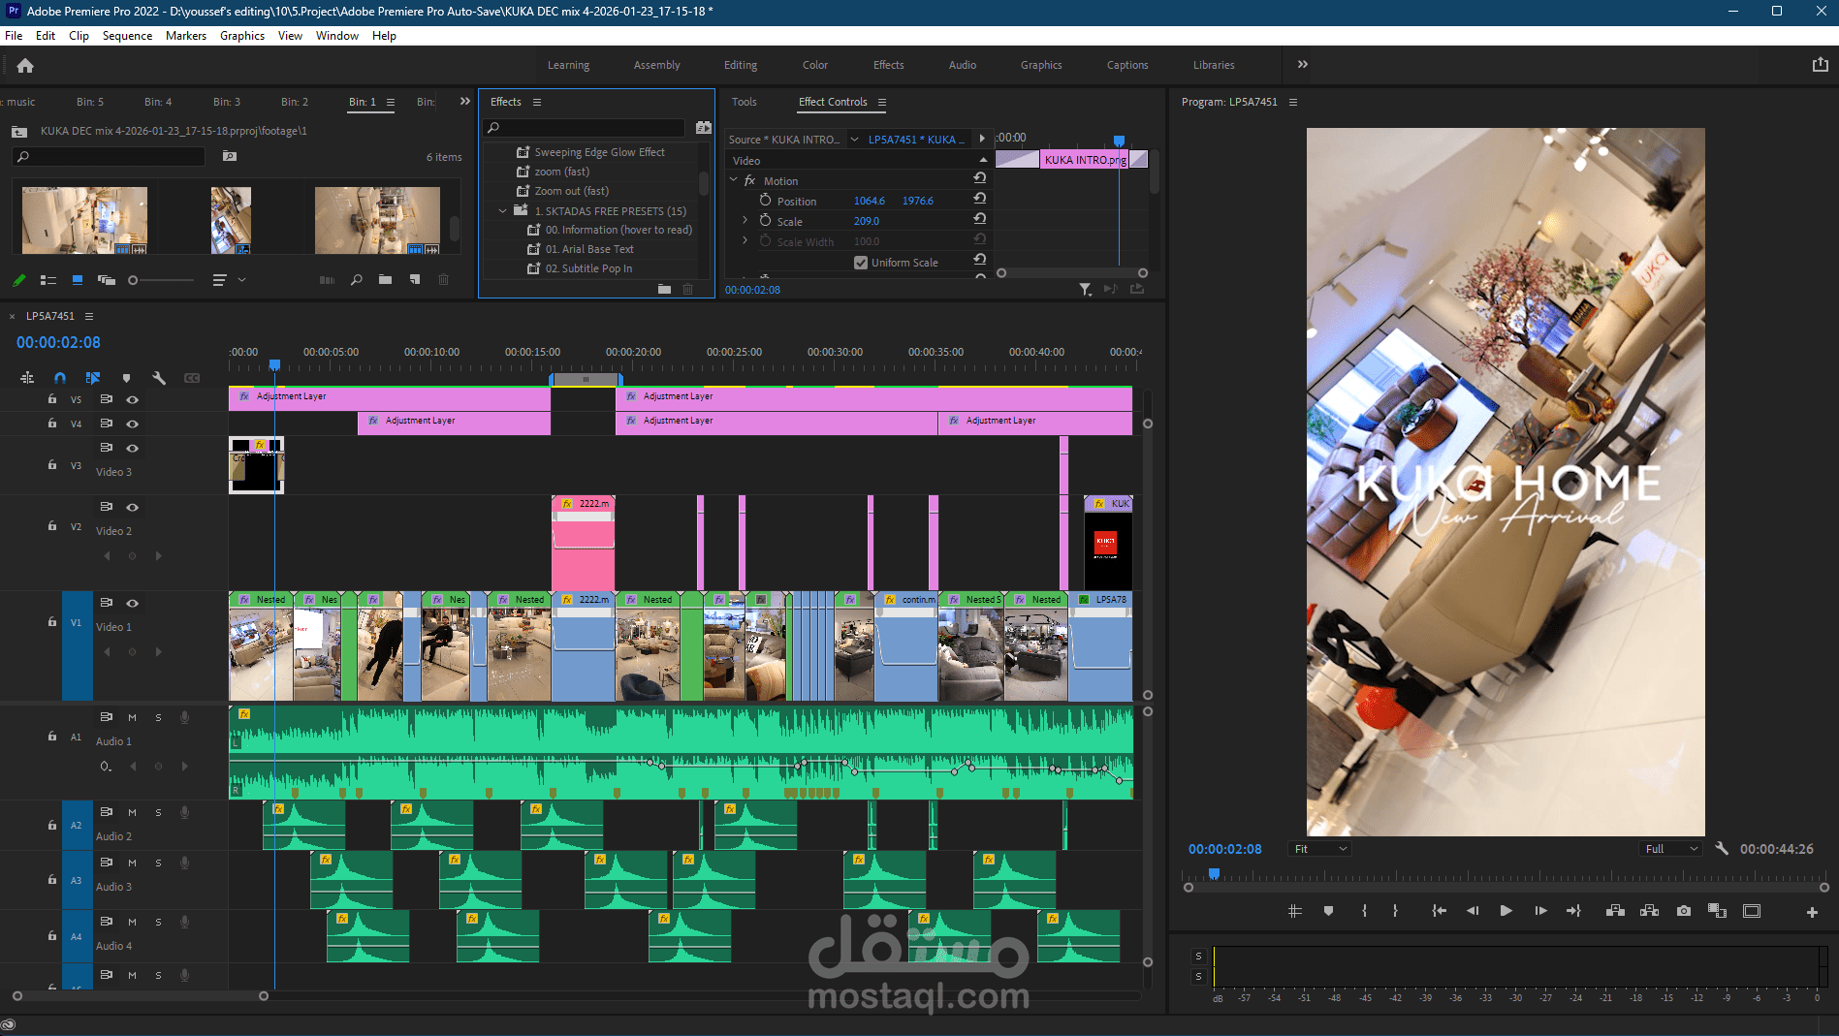Toggle Video 1 track output eye
This screenshot has width=1839, height=1036.
tap(133, 603)
